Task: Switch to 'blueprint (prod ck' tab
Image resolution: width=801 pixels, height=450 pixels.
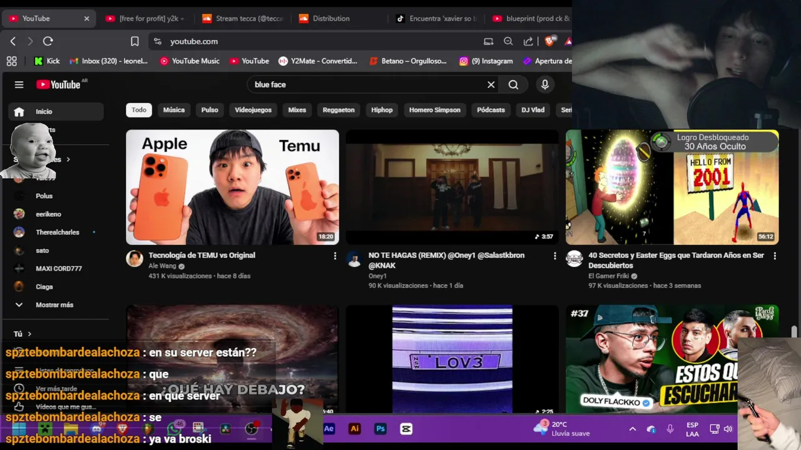Action: [x=531, y=19]
